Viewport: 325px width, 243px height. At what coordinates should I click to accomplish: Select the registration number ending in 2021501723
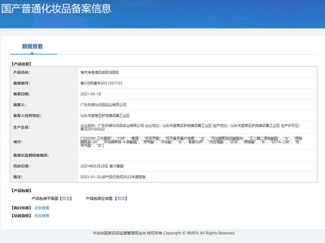[101, 83]
